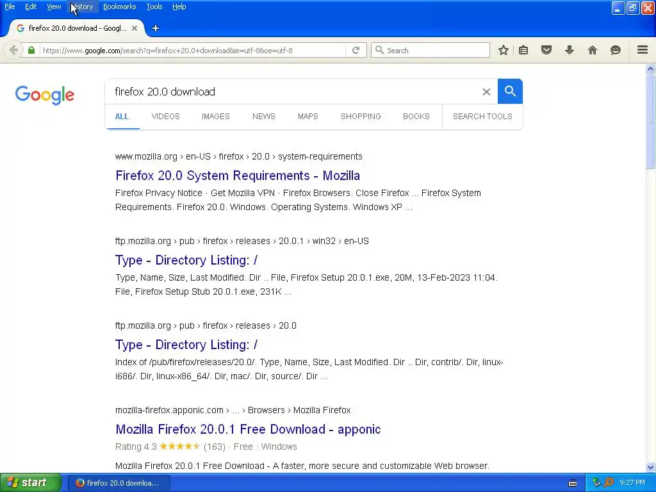
Task: Click the orange magnifier system tray icon
Action: [x=609, y=482]
